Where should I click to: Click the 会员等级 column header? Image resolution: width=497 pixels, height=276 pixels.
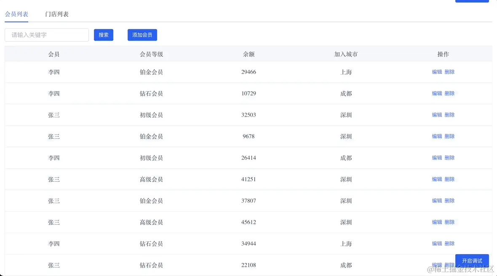coord(151,54)
